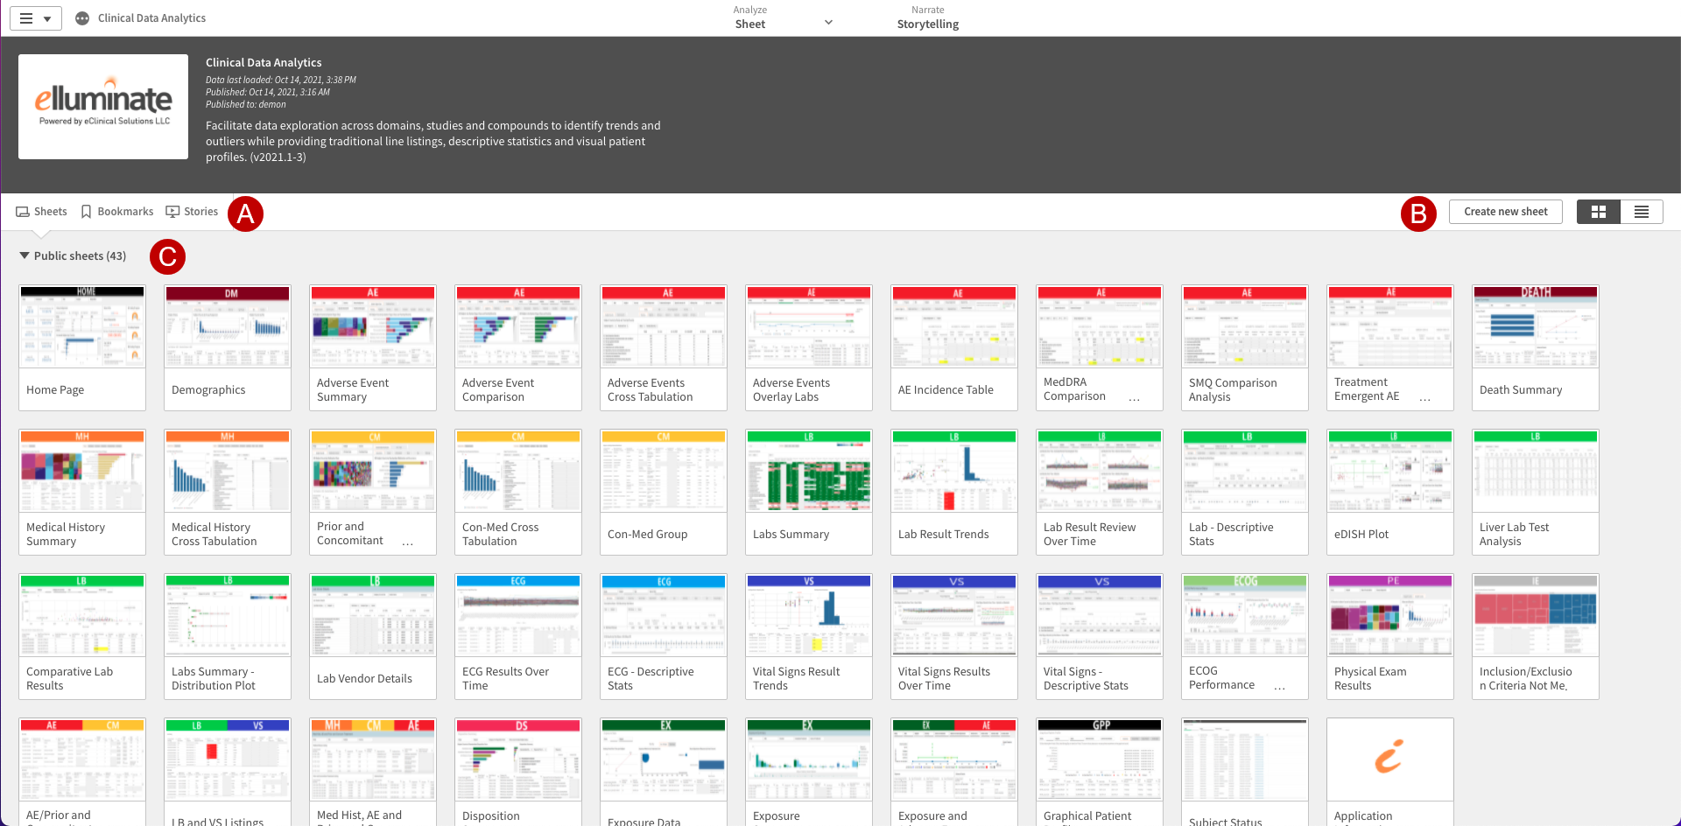Switch to the Stories tab
Image resolution: width=1681 pixels, height=826 pixels.
pos(192,212)
